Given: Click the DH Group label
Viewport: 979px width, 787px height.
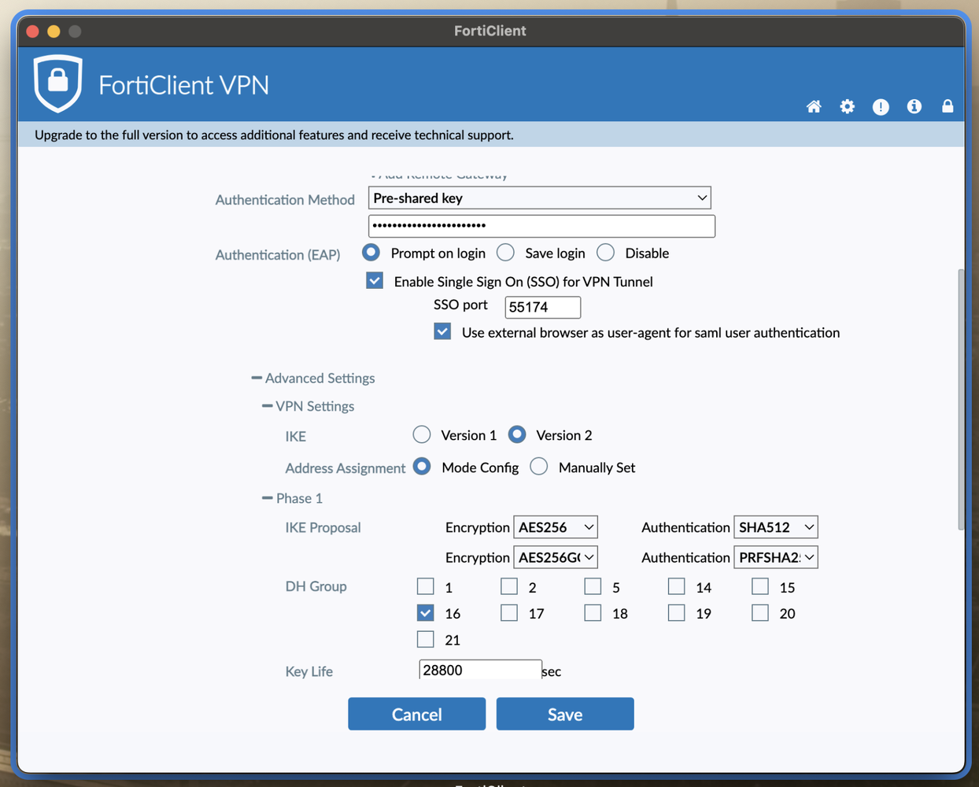Looking at the screenshot, I should click(x=316, y=586).
